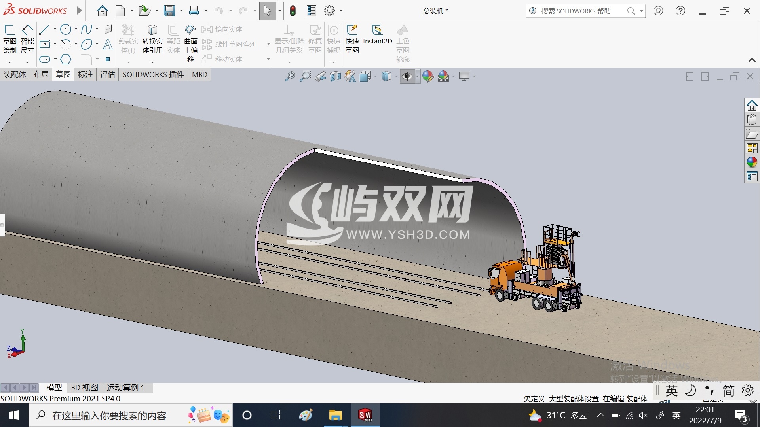Expand the Line tool dropdown arrow
The height and width of the screenshot is (427, 760).
[x=55, y=29]
